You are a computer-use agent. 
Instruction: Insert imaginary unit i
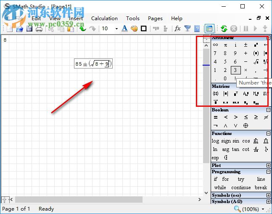235,45
